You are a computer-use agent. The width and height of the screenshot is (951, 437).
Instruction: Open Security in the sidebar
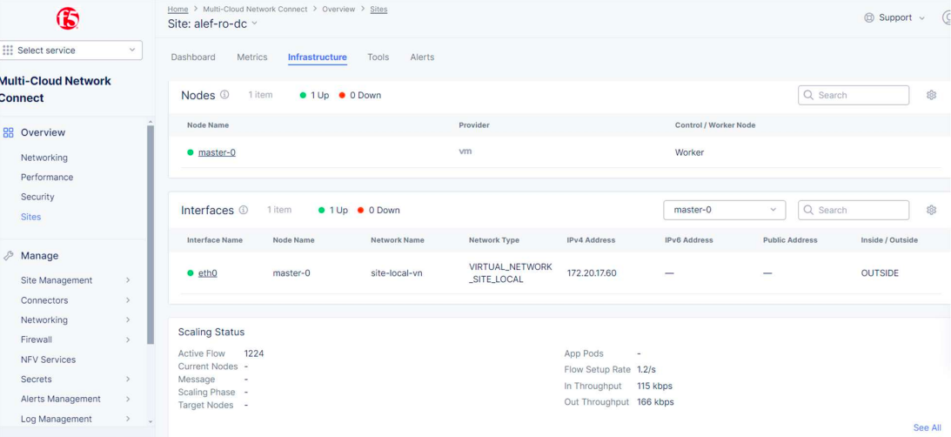tap(37, 197)
